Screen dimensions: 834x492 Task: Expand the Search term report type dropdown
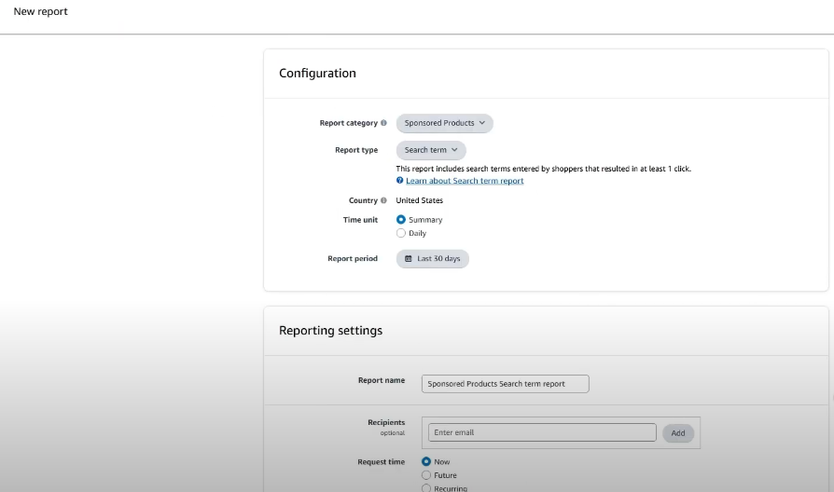click(430, 150)
